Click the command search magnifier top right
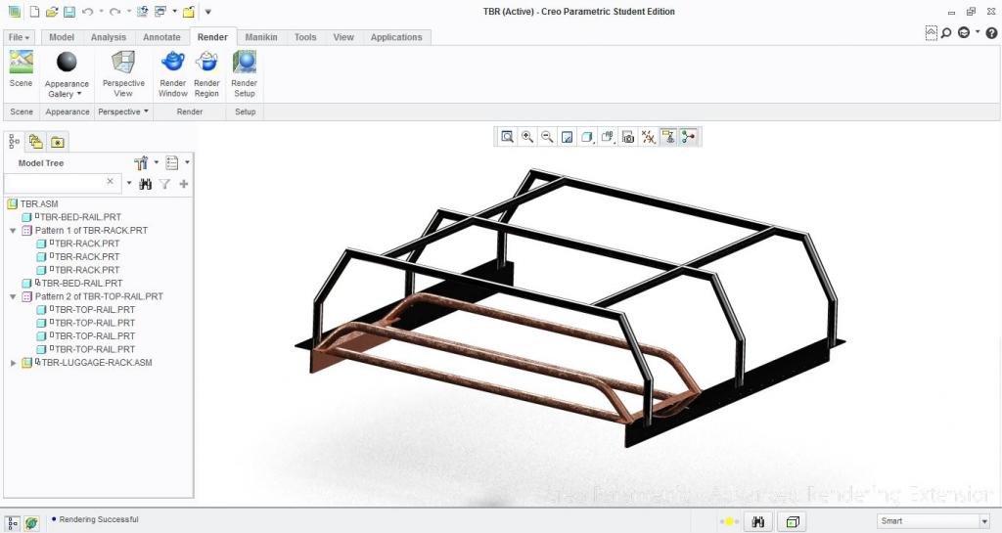 point(946,32)
